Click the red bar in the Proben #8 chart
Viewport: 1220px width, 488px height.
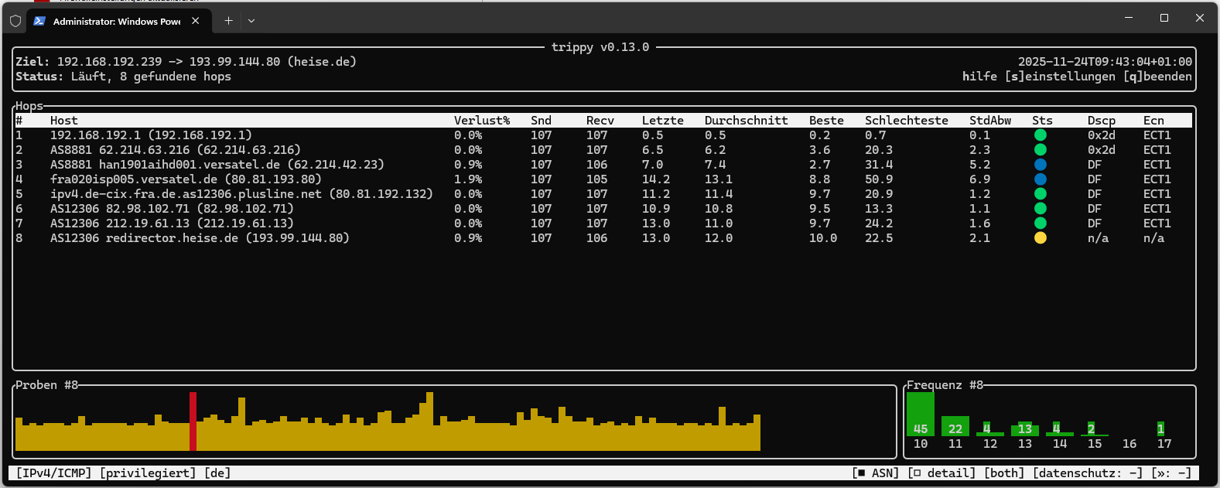pos(193,421)
